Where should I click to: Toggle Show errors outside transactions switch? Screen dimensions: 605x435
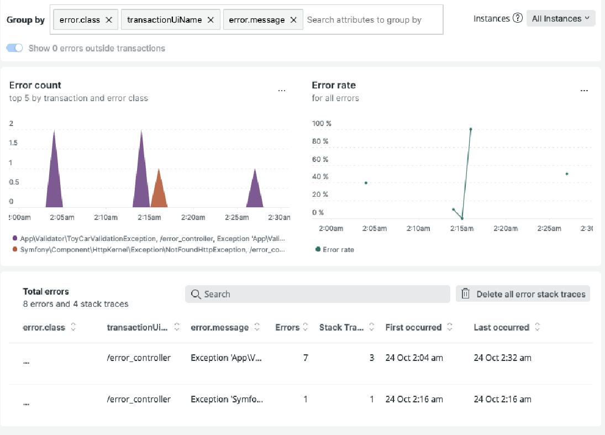tap(15, 48)
